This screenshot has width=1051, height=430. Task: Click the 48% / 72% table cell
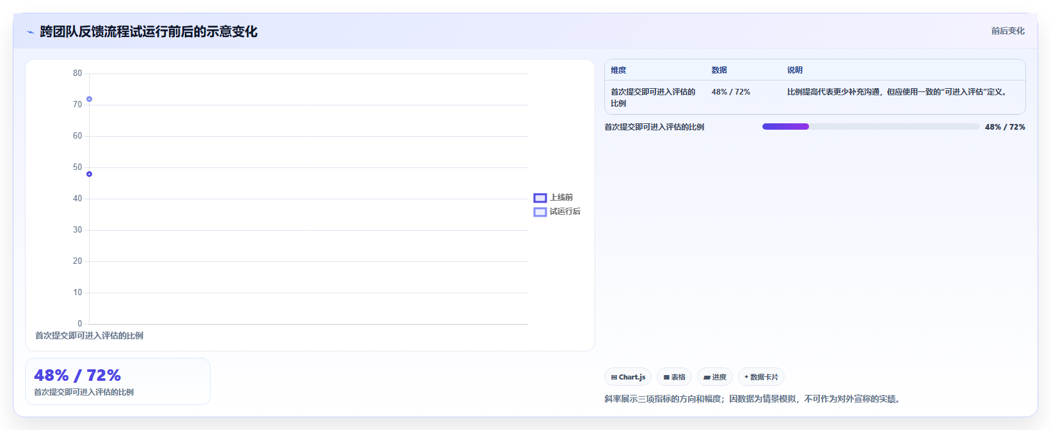coord(731,92)
